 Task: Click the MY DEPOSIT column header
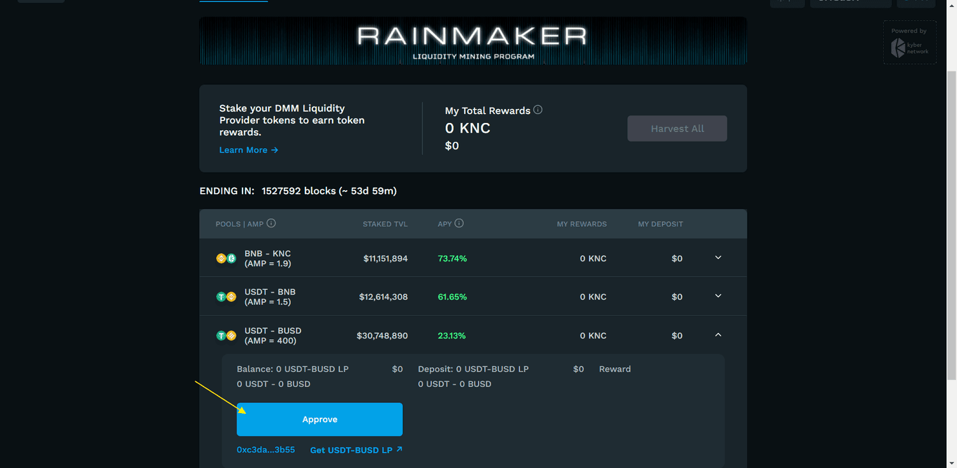660,224
